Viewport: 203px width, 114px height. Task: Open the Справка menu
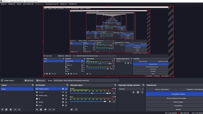pyautogui.click(x=73, y=4)
